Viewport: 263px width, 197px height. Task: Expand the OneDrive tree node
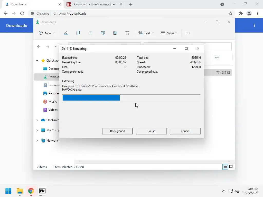[37, 120]
